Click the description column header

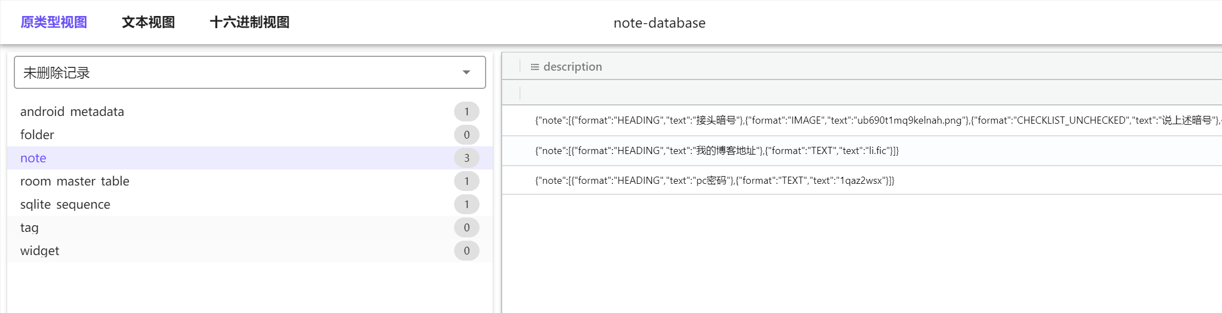[573, 67]
